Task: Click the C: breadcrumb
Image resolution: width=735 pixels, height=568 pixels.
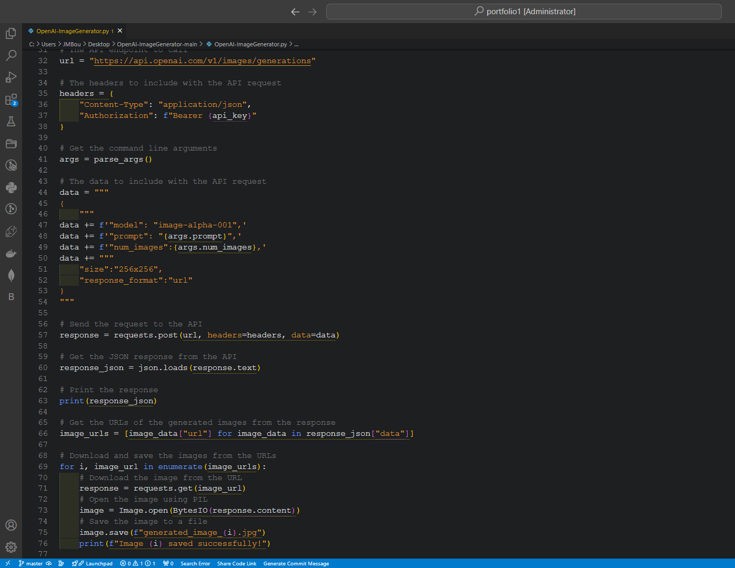Action: 32,44
